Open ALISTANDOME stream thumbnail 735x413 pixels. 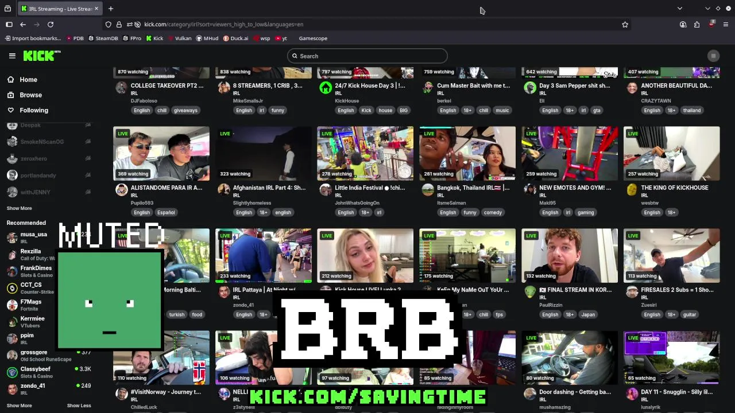pos(161,153)
